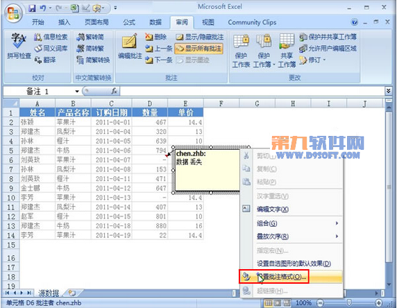Convert traditional to simplified (繁转简)
This screenshot has width=397, height=308.
[x=90, y=37]
